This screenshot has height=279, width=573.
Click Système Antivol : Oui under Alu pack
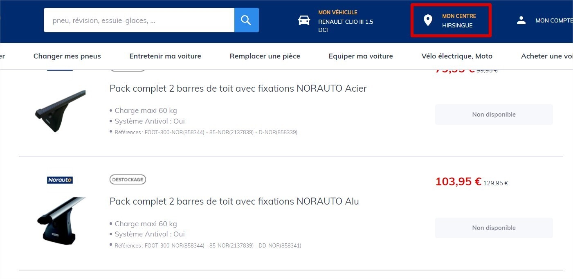(150, 234)
